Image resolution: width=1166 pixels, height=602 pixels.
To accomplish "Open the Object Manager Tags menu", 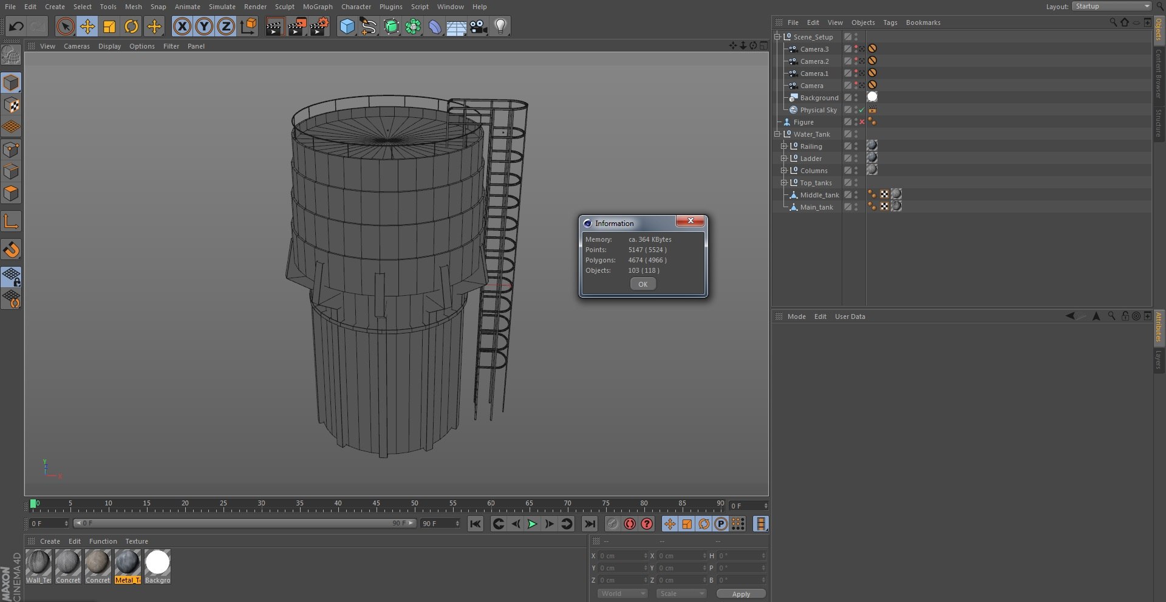I will [890, 22].
